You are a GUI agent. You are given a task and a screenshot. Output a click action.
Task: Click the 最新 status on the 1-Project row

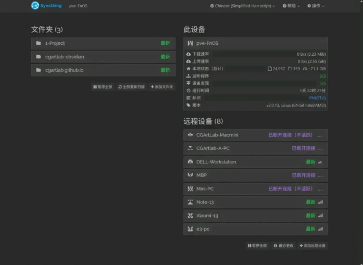pyautogui.click(x=165, y=43)
